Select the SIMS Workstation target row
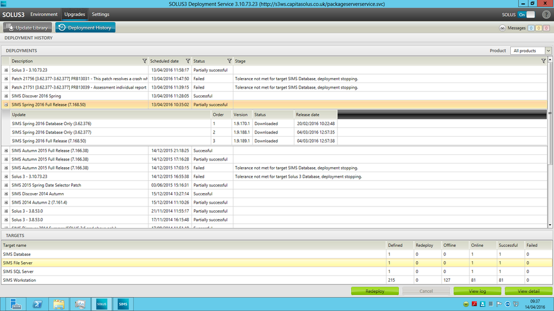Viewport: 554px width, 311px height. [x=276, y=281]
